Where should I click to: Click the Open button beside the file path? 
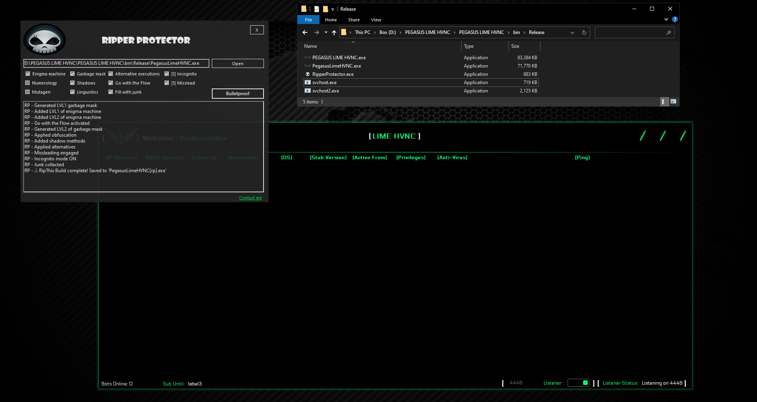[237, 64]
